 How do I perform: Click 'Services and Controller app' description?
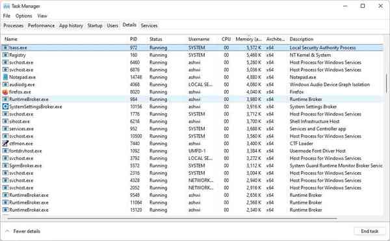click(x=318, y=129)
